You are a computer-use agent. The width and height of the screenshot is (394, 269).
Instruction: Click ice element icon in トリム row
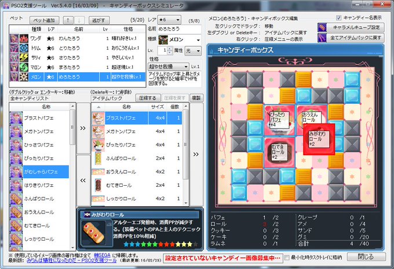click(24, 48)
